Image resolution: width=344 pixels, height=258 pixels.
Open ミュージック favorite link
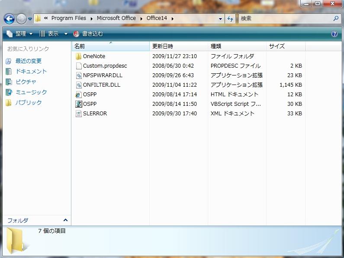[31, 92]
